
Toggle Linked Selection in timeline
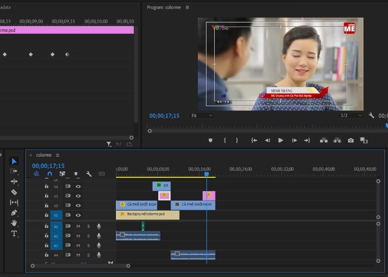point(63,174)
